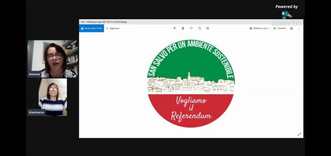Select Antonia's video thumbnail
331x156 pixels.
click(x=53, y=59)
